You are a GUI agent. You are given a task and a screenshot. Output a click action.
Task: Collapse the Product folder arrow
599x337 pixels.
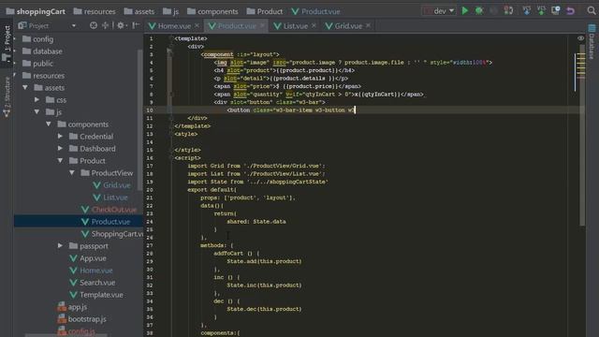[60, 160]
